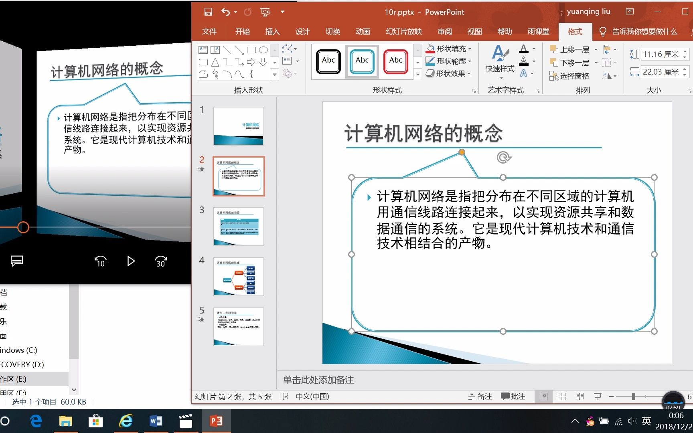Toggle the Comments (批注) pane
The image size is (693, 433).
pyautogui.click(x=513, y=397)
